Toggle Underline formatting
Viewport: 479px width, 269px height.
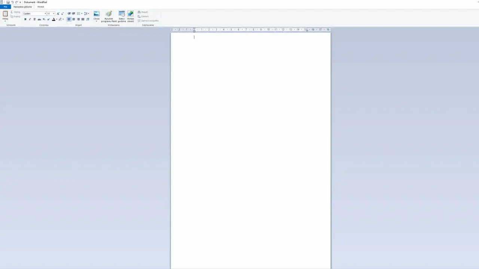34,19
